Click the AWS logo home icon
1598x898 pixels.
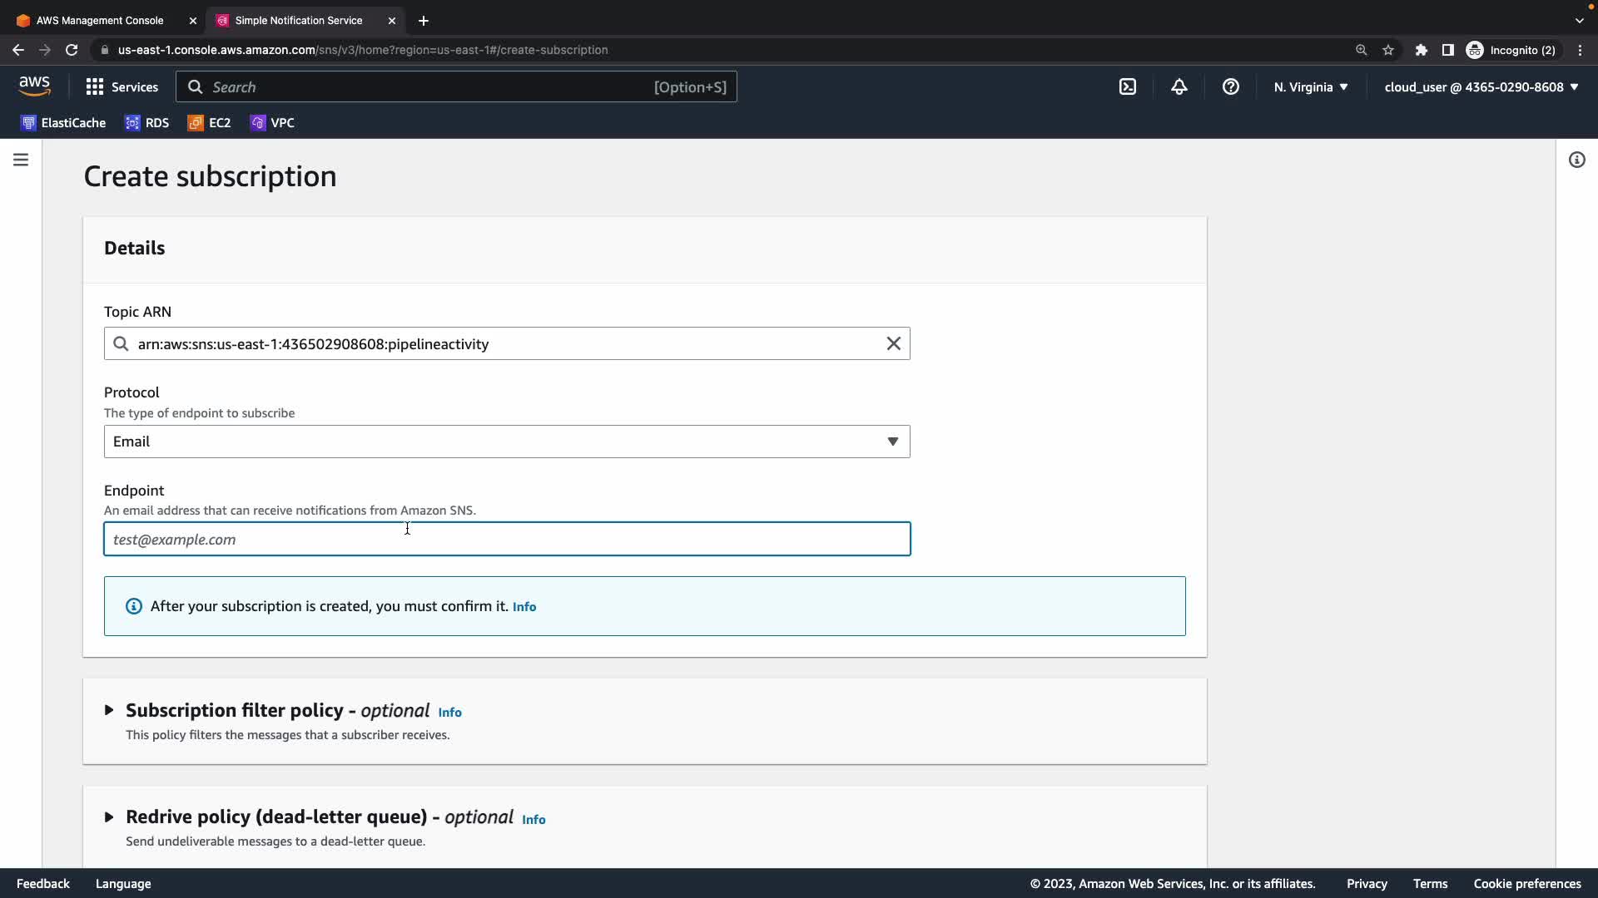tap(34, 86)
